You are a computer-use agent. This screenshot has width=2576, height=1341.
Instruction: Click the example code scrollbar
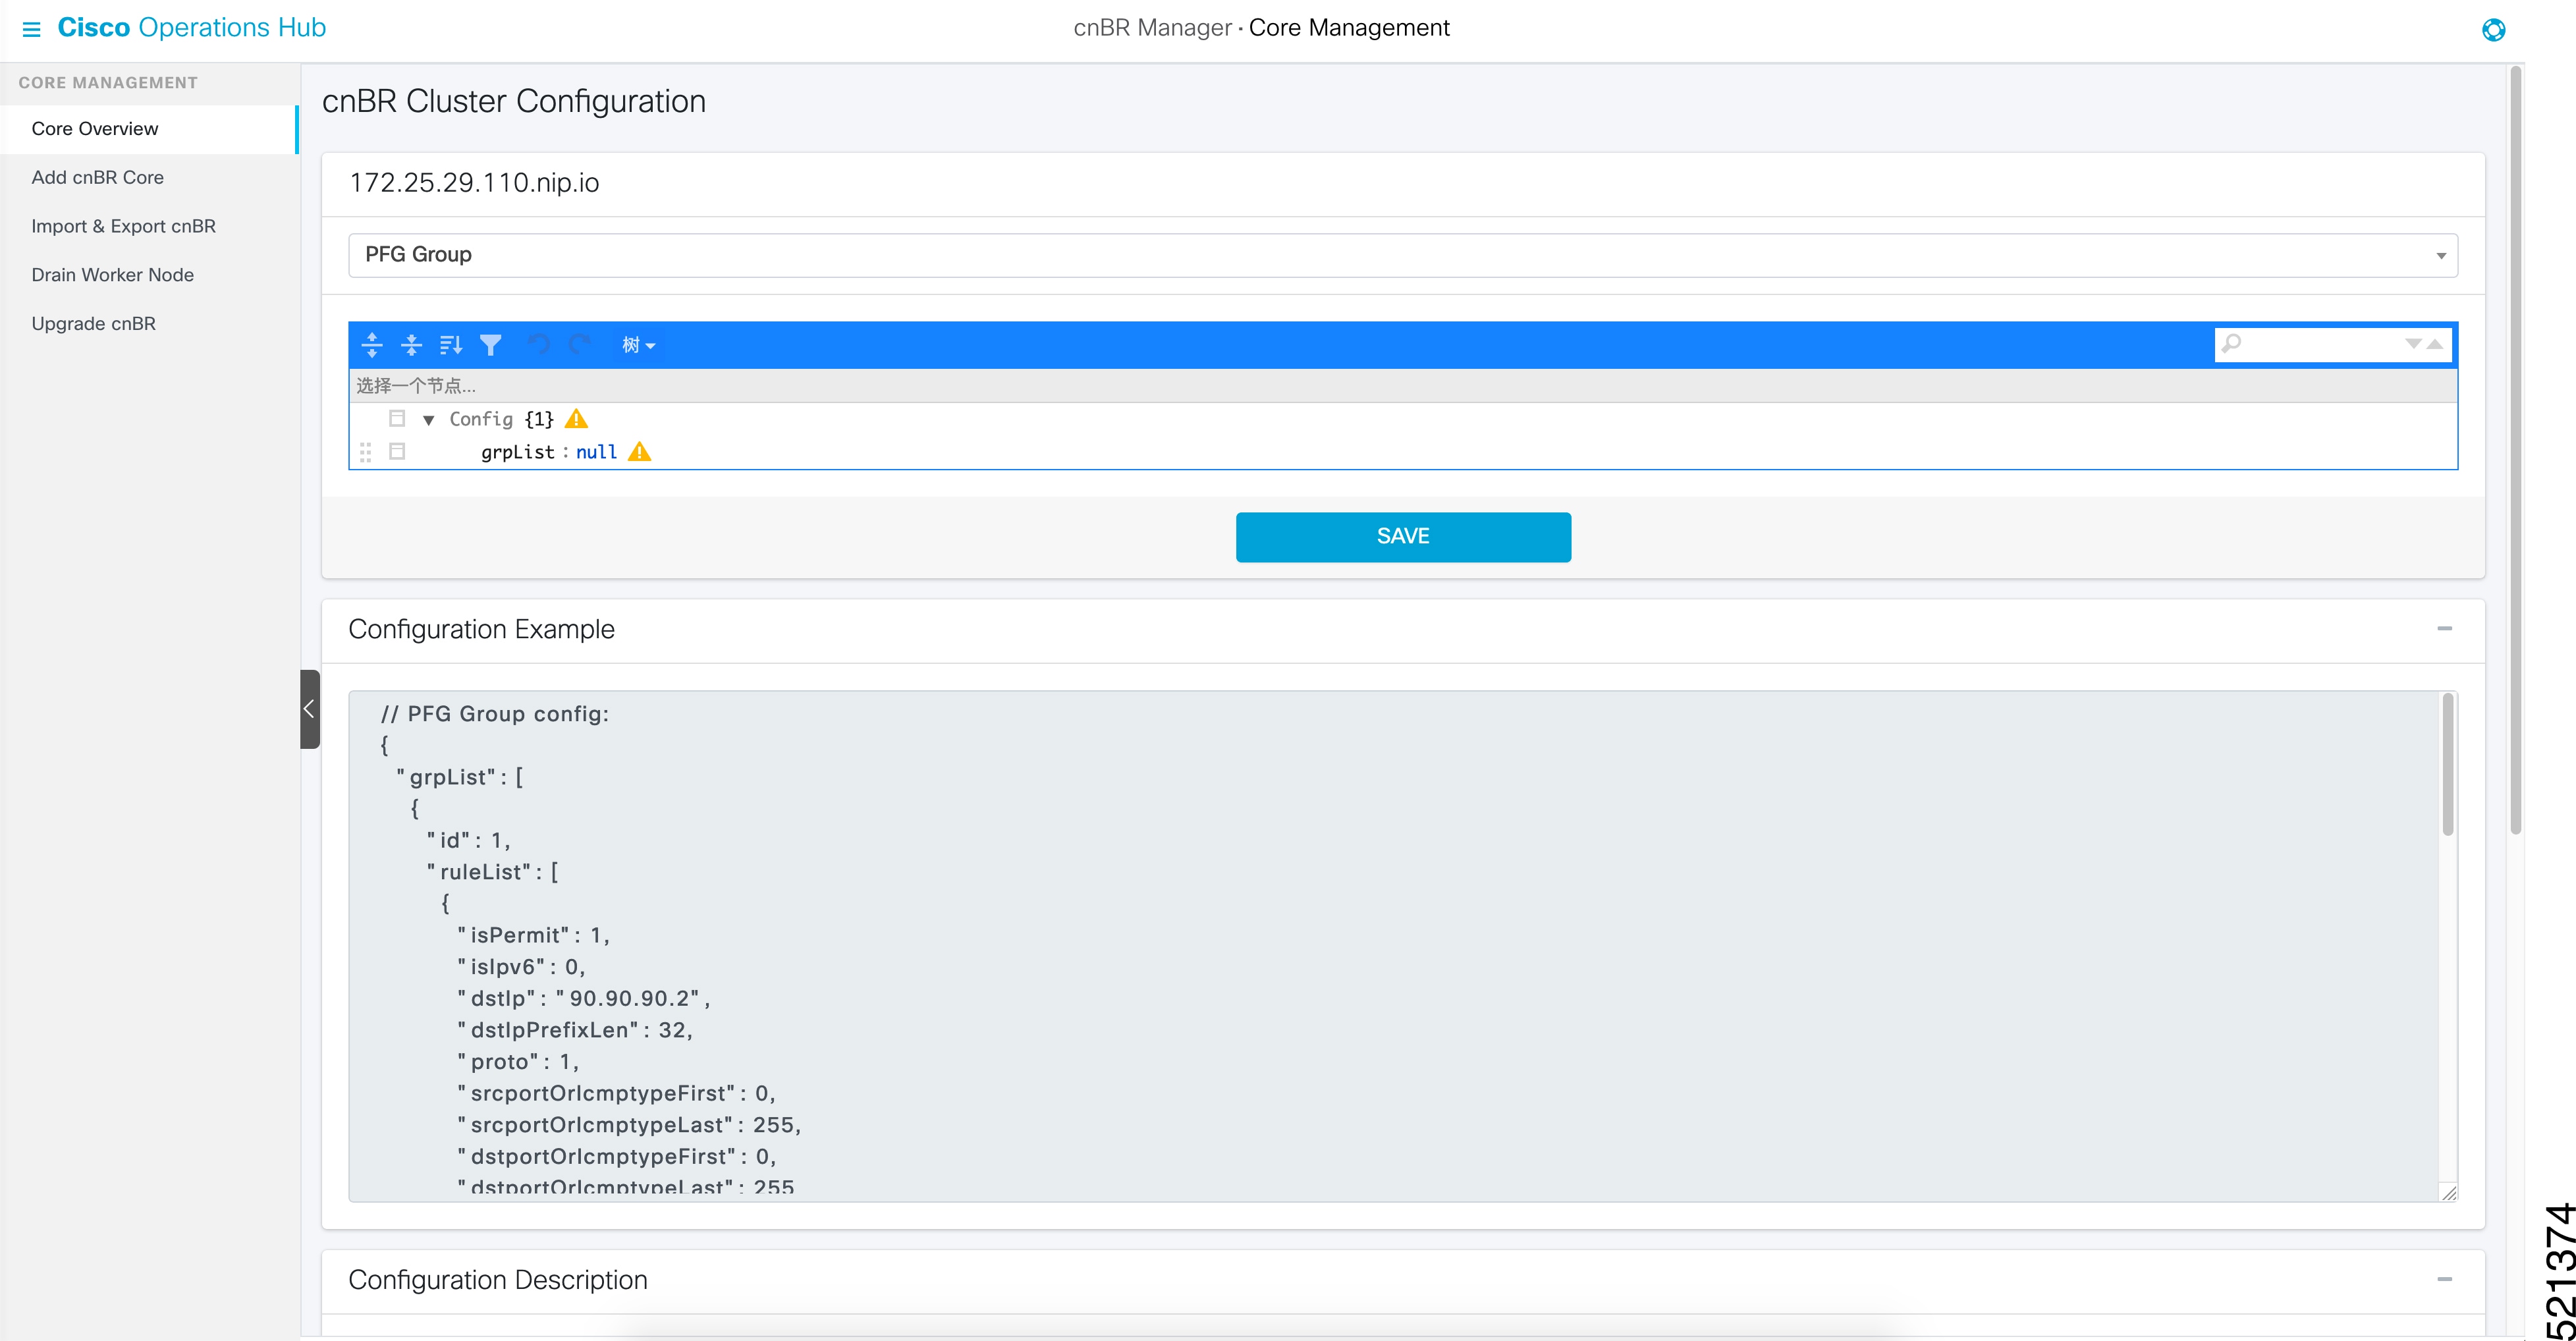click(2448, 764)
